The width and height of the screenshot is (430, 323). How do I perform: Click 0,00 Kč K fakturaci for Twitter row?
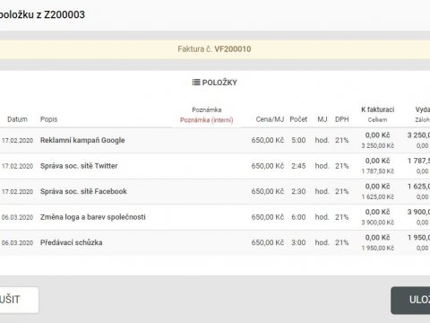tap(377, 161)
